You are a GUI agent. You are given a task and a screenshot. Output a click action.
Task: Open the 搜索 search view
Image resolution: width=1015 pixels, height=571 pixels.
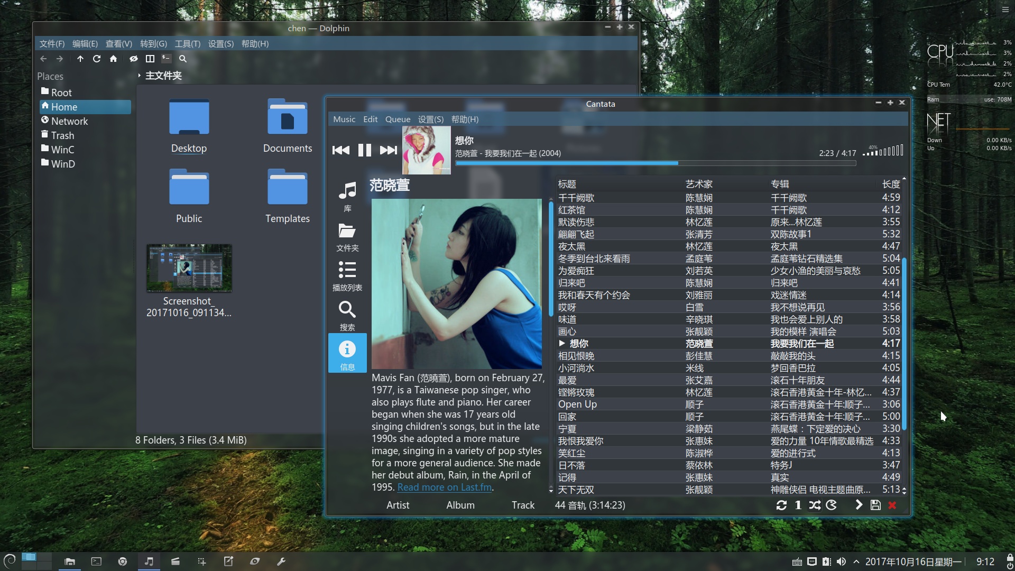(347, 316)
